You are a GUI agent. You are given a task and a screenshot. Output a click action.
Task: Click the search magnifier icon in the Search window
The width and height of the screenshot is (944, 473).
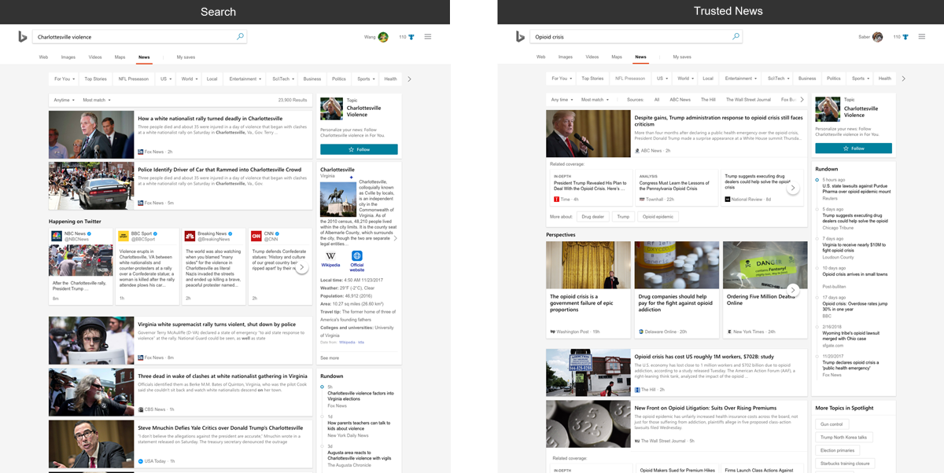(x=241, y=36)
